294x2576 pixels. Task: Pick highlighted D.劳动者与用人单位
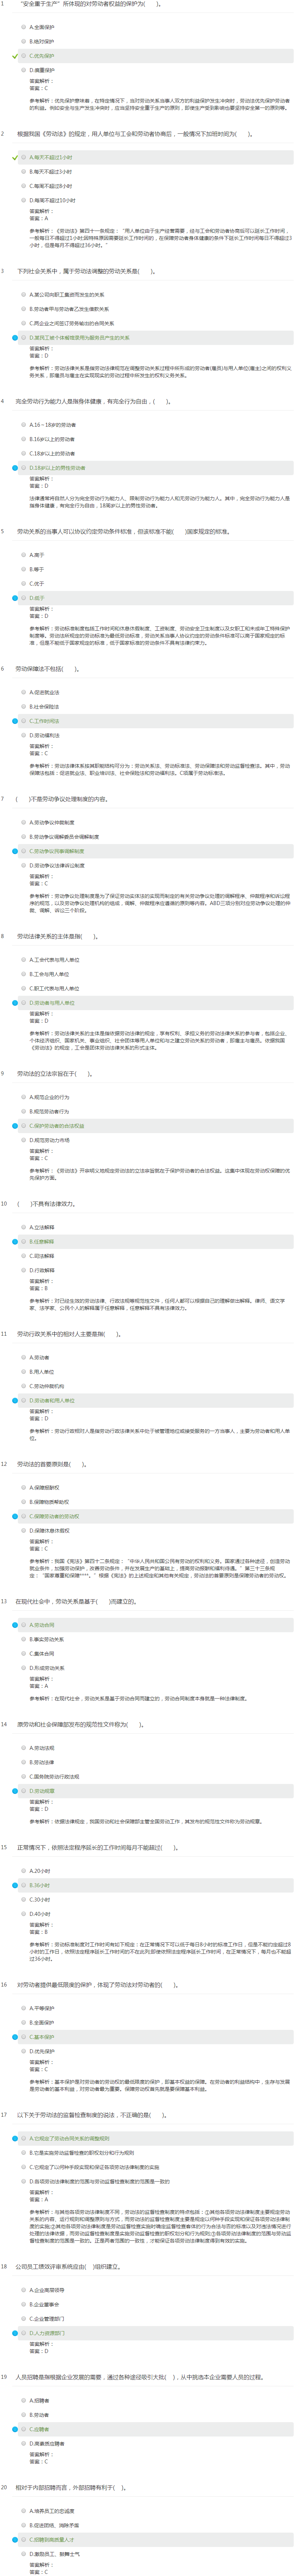tap(52, 1003)
